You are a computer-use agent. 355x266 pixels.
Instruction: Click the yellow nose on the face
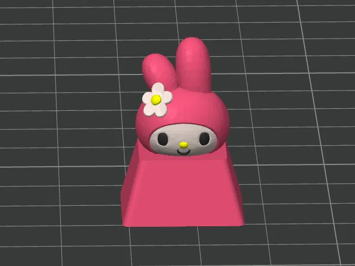(184, 145)
